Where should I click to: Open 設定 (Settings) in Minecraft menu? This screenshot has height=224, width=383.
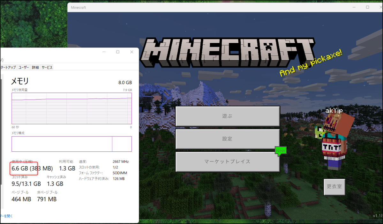pos(228,139)
